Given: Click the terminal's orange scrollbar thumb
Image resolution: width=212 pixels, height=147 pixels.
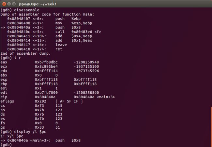Looking at the screenshot, I should [211, 127].
